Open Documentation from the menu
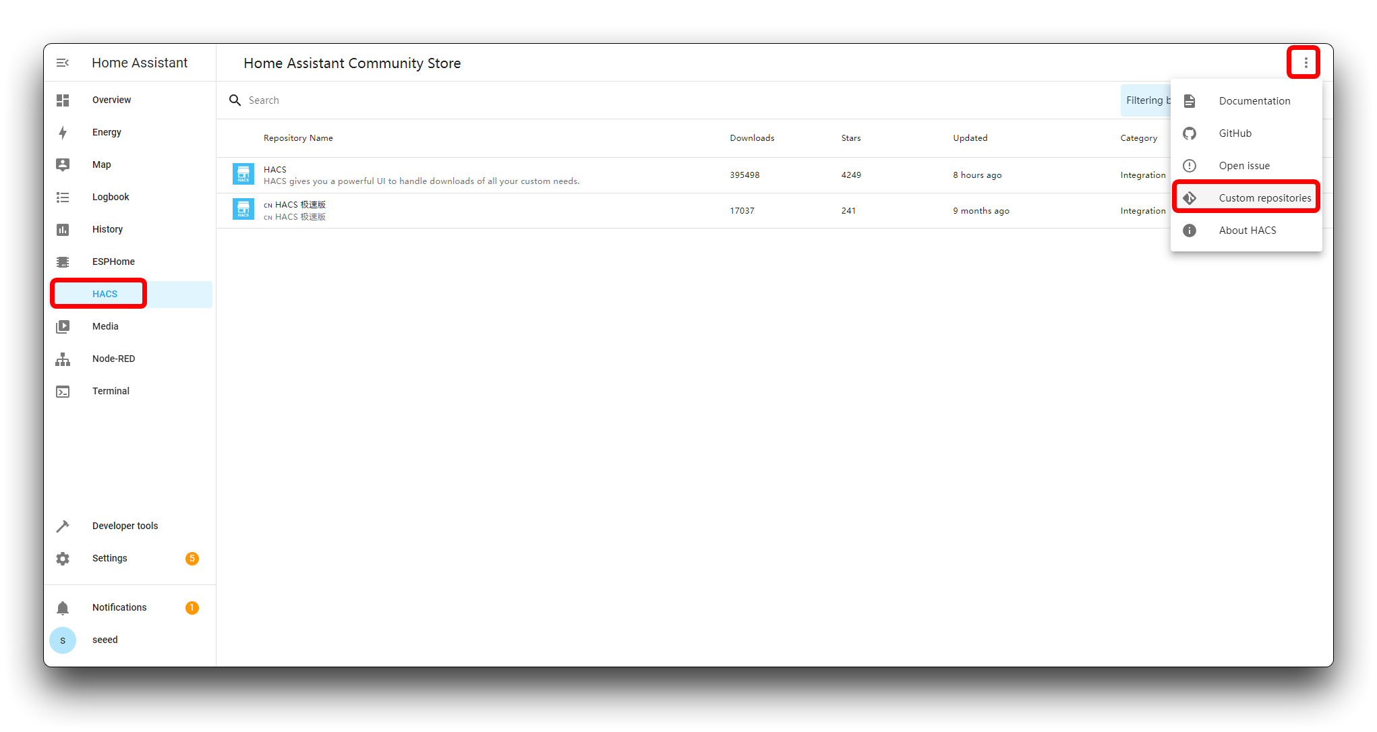Image resolution: width=1377 pixels, height=732 pixels. pyautogui.click(x=1246, y=100)
